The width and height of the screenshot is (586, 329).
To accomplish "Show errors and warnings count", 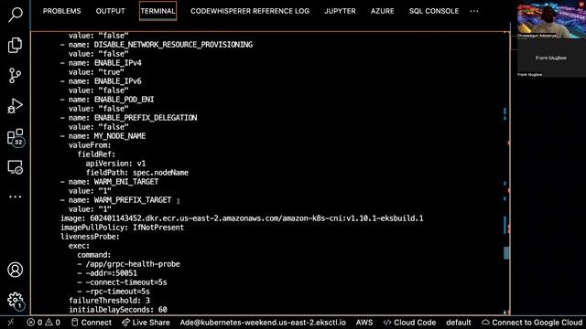I will (x=43, y=323).
